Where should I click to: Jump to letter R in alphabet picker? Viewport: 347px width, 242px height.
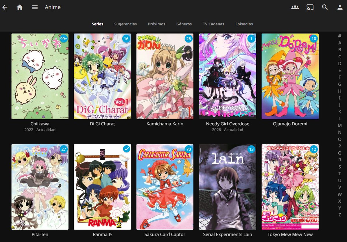tap(340, 160)
